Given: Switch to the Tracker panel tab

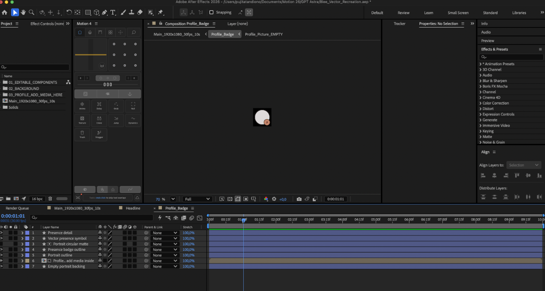Looking at the screenshot, I should pos(399,24).
